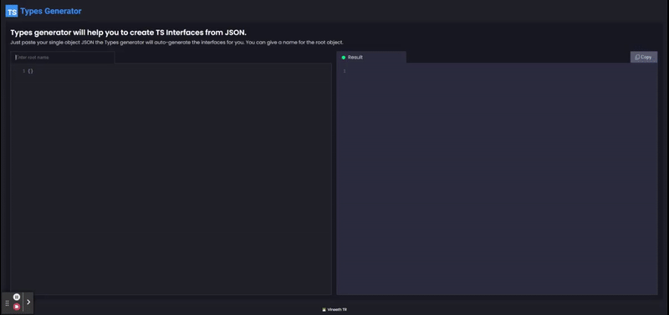This screenshot has width=669, height=315.
Task: Copy the generated result
Action: (x=643, y=57)
